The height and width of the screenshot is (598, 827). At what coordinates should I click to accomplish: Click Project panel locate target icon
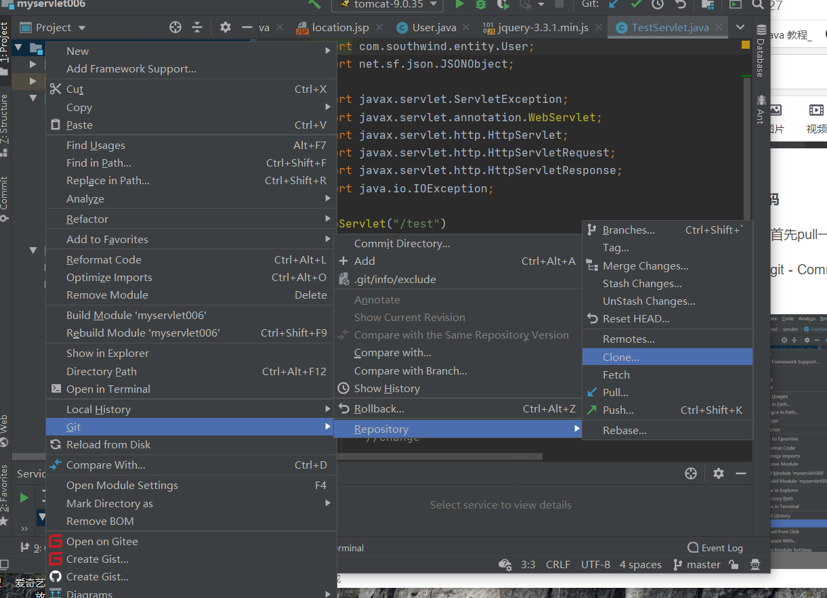(175, 27)
